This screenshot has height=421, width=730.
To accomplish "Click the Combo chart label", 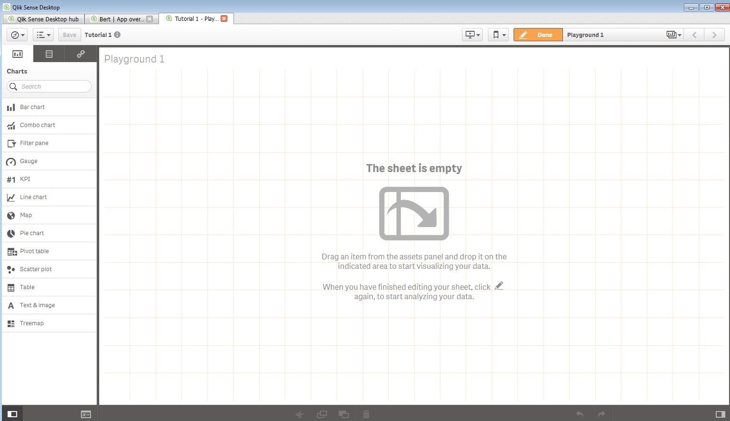I will [x=37, y=125].
